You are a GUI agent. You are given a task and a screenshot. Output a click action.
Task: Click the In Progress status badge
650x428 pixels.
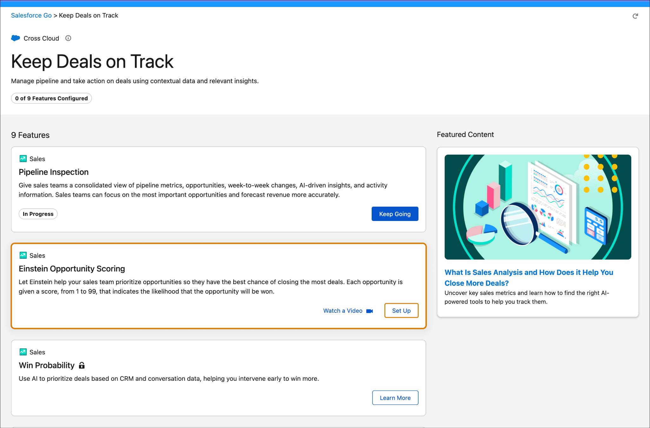point(38,214)
